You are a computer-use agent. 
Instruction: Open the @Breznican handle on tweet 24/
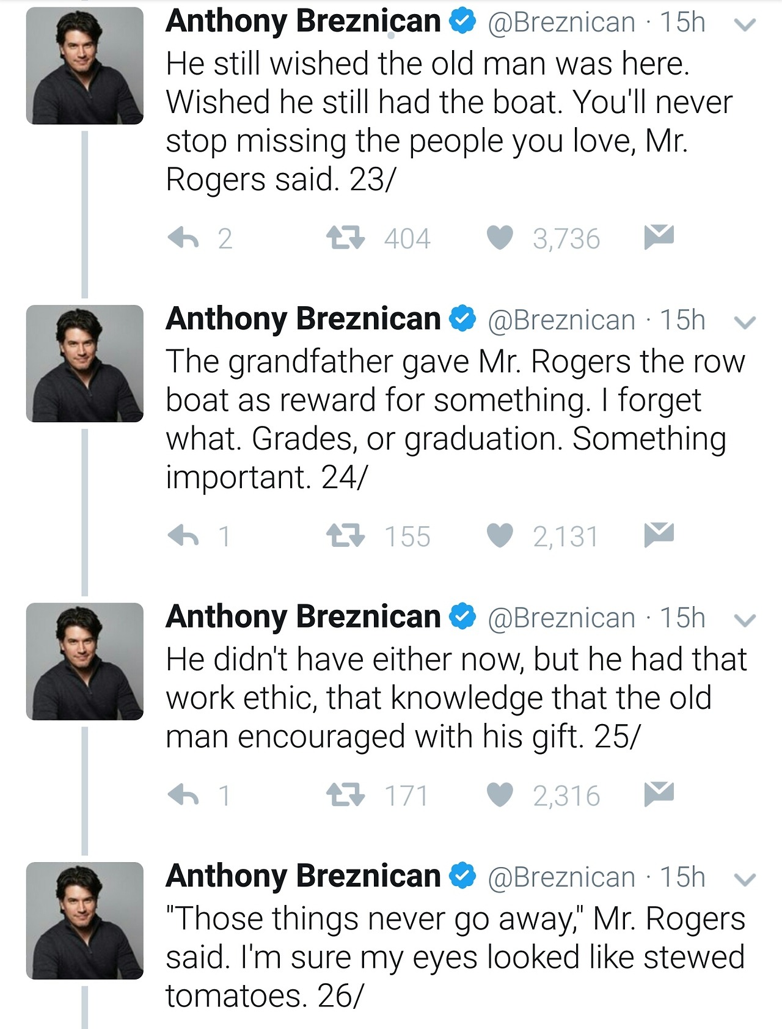(x=561, y=320)
